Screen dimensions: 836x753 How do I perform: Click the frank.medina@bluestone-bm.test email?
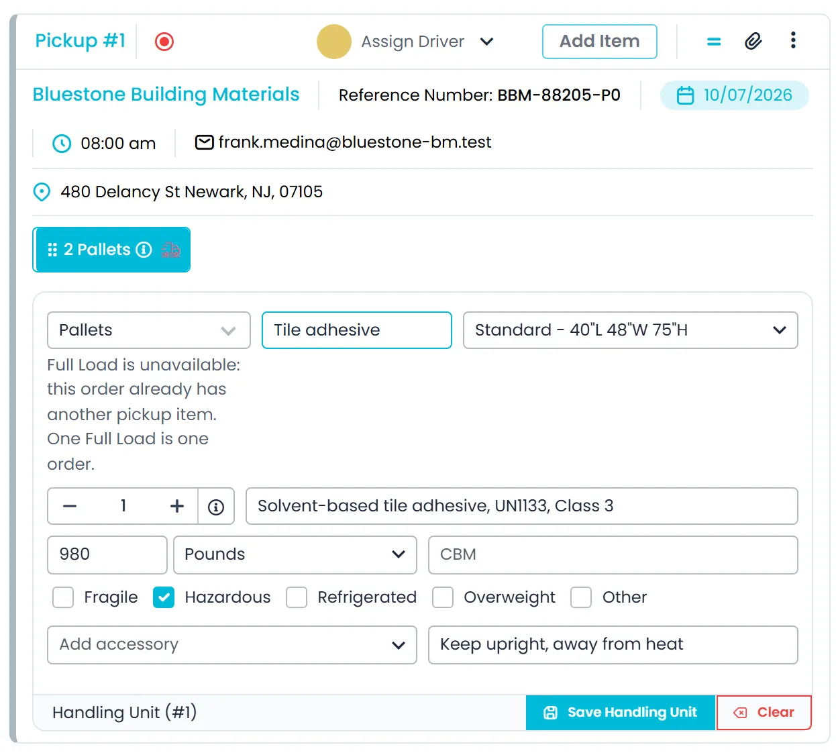[x=355, y=142]
